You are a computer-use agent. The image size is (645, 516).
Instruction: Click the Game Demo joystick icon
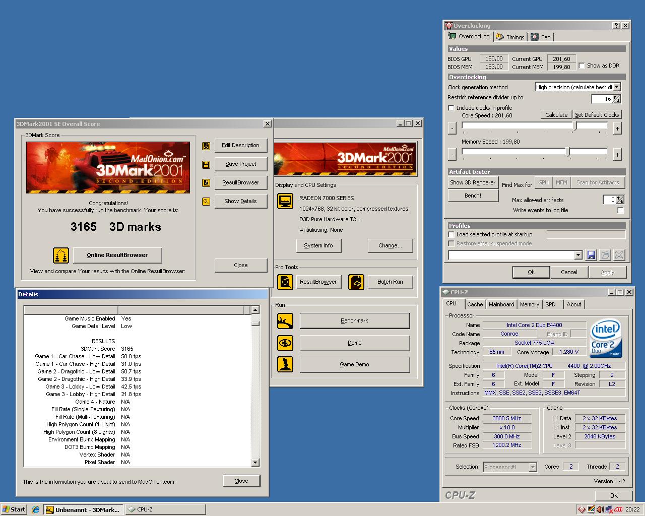285,365
